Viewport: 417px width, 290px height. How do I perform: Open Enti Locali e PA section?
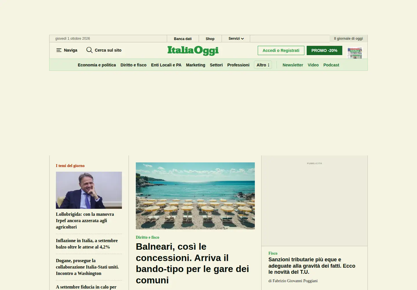[x=166, y=65]
